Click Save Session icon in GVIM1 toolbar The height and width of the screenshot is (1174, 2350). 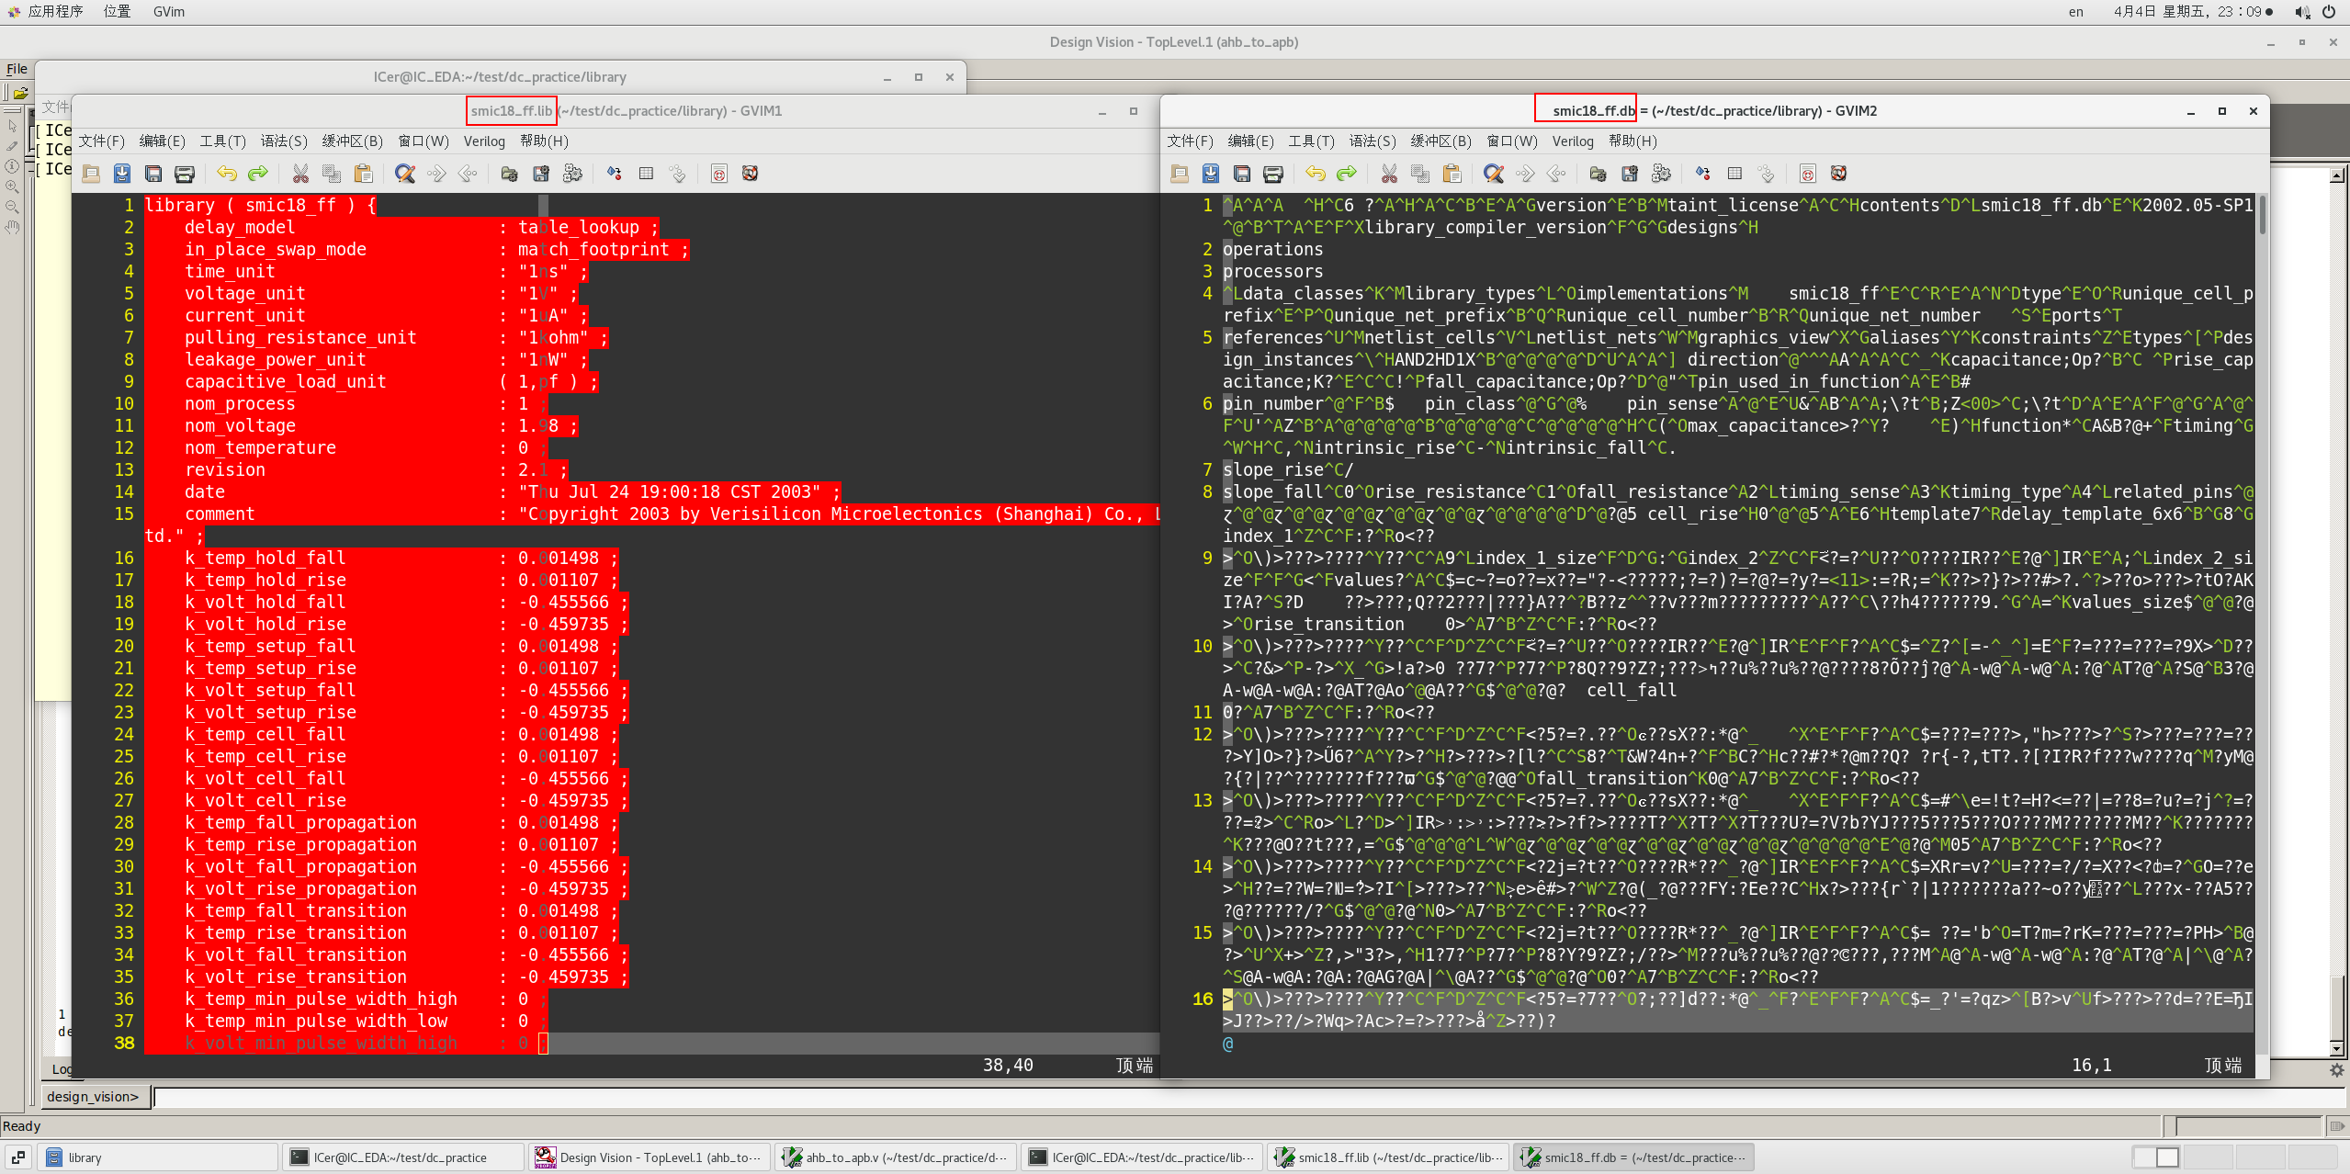[541, 174]
